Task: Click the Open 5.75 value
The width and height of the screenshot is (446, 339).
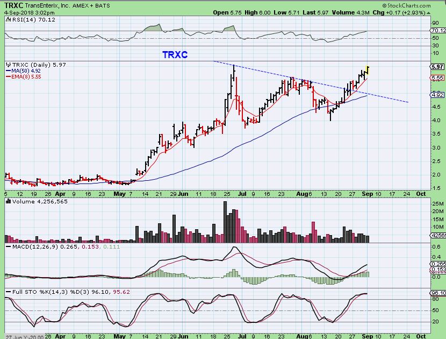Action: [x=227, y=12]
